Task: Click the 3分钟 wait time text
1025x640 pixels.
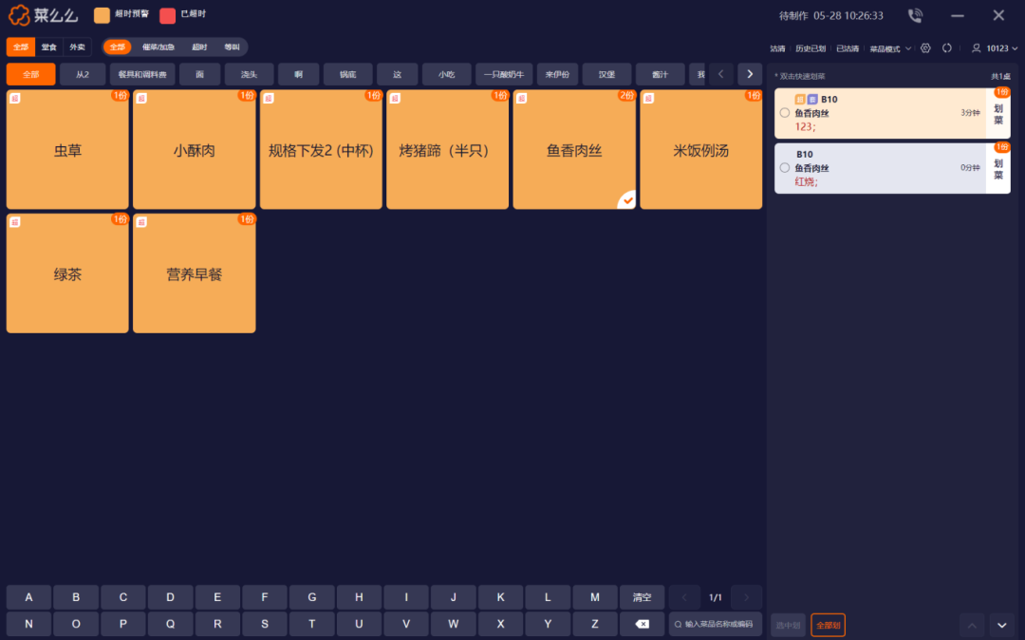Action: coord(970,113)
